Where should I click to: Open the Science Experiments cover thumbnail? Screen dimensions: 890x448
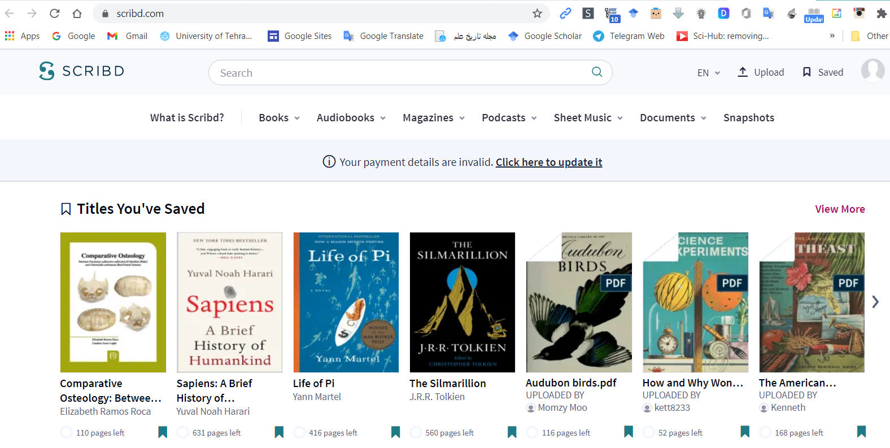(x=695, y=302)
